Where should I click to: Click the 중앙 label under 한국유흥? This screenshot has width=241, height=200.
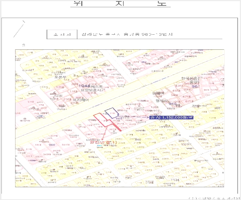click(x=194, y=82)
